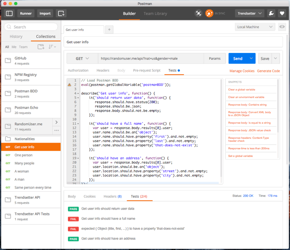This screenshot has width=290, height=250.
Task: Add new request tab with plus
Action: 109,29
